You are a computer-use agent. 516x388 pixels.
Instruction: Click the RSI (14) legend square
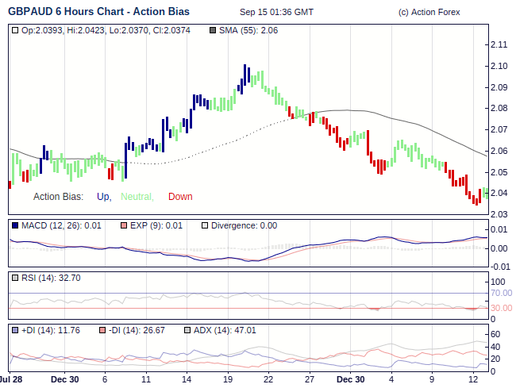click(x=15, y=278)
